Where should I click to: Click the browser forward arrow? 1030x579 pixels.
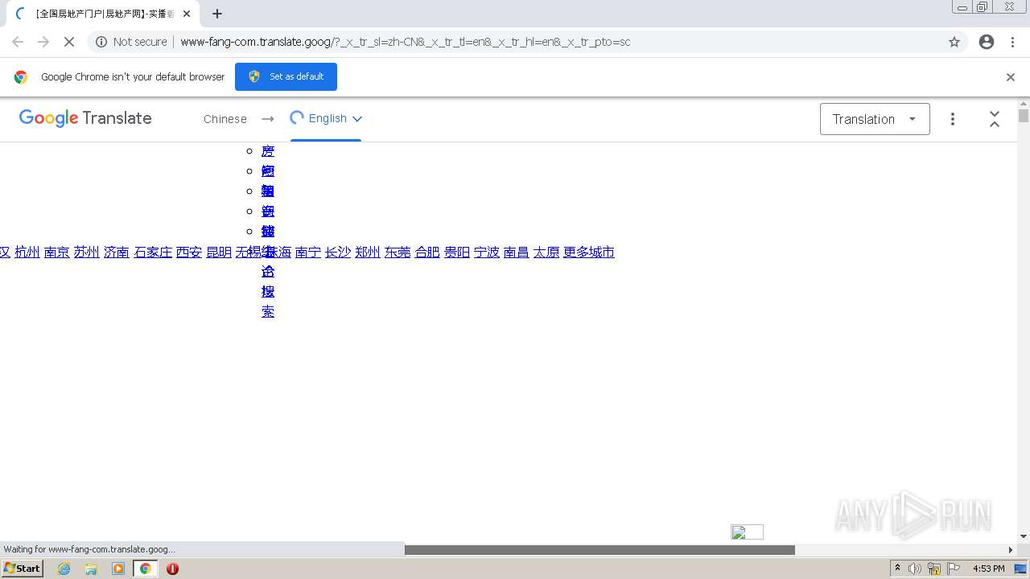click(x=43, y=42)
